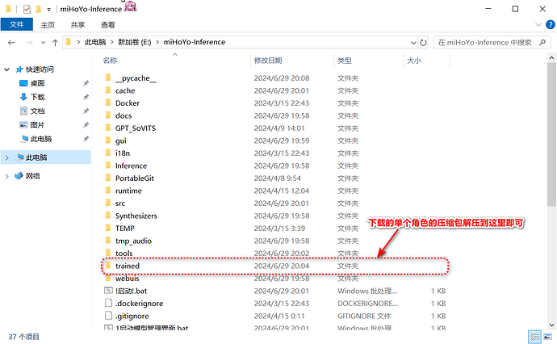The image size is (557, 344).
Task: Select the .gitignore file name
Action: [132, 316]
